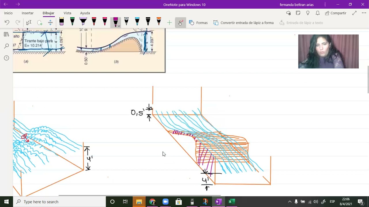369x207 pixels.
Task: Click the webcam video thumbnail
Action: pos(328,51)
